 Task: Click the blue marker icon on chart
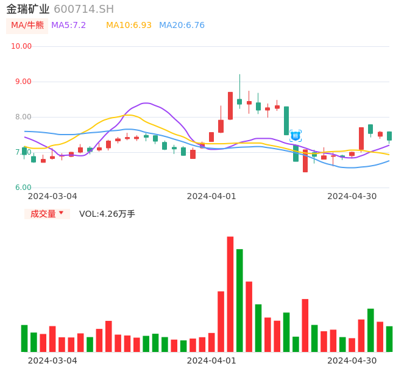(x=295, y=136)
